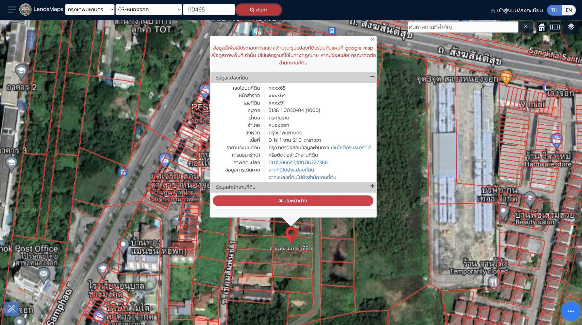
Task: Click the school marker near อาคาร 3
Action: coord(11,163)
